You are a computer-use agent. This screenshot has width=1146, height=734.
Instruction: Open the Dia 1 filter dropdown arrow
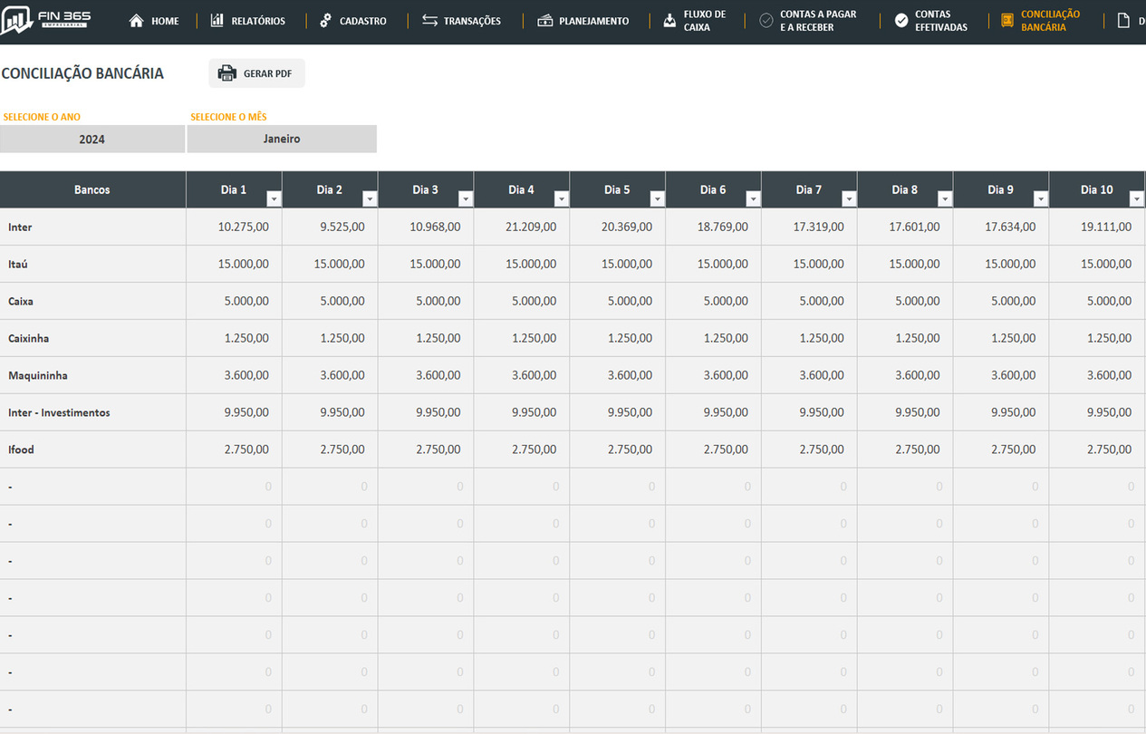pos(274,199)
